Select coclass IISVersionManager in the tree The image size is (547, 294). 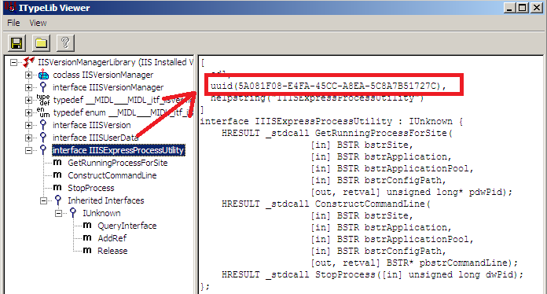point(103,75)
